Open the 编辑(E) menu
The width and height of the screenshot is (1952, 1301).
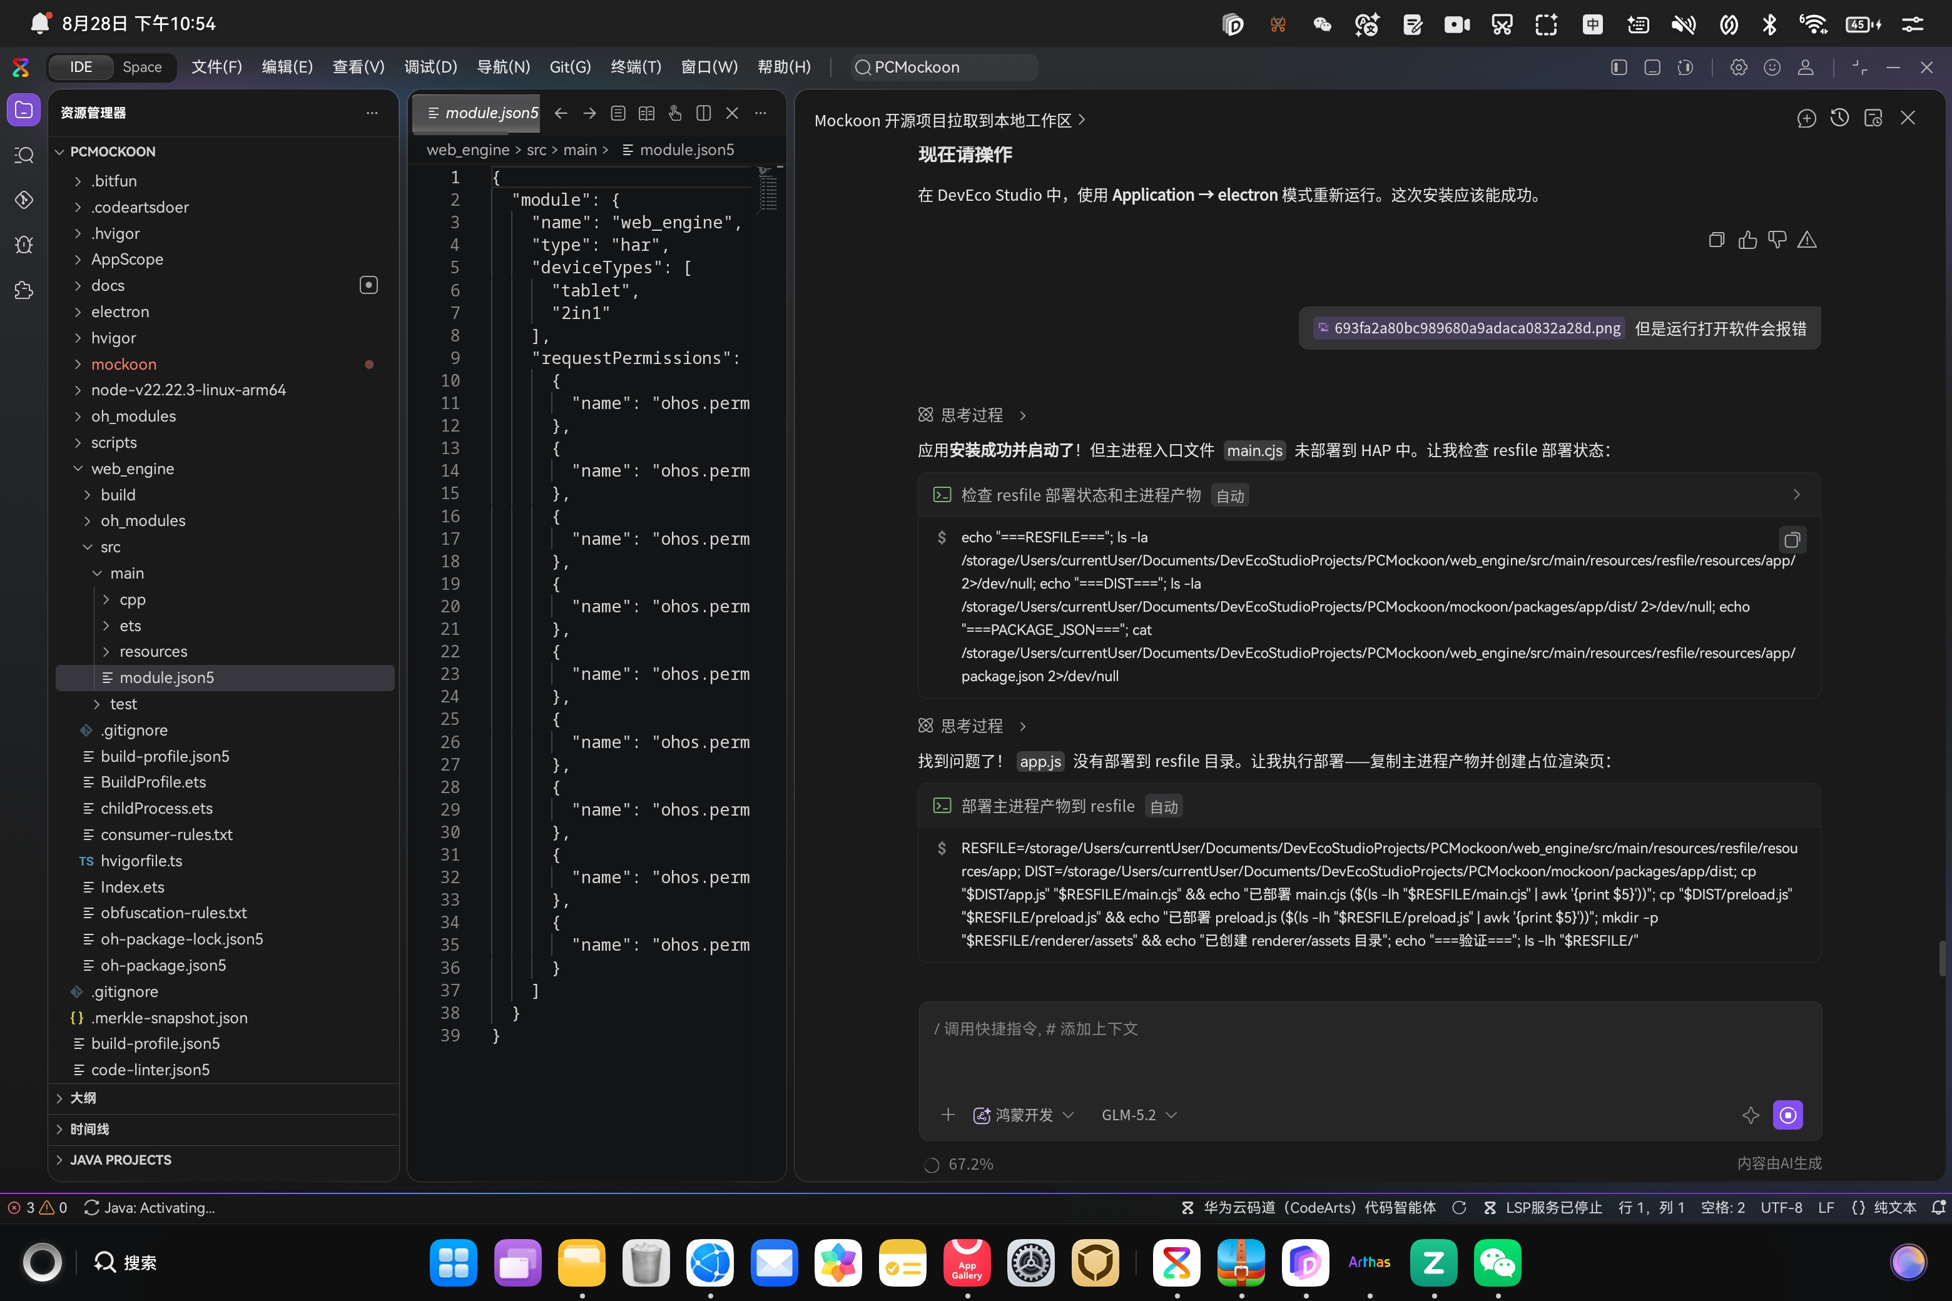coord(287,67)
